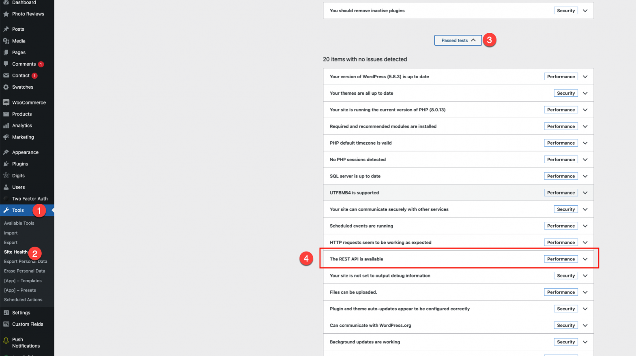Expand the REST API is available row
Image resolution: width=636 pixels, height=356 pixels.
coord(584,259)
